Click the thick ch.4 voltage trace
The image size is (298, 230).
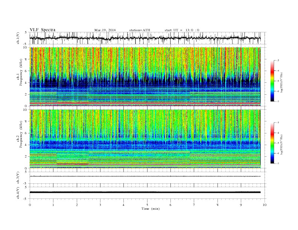coord(145,192)
